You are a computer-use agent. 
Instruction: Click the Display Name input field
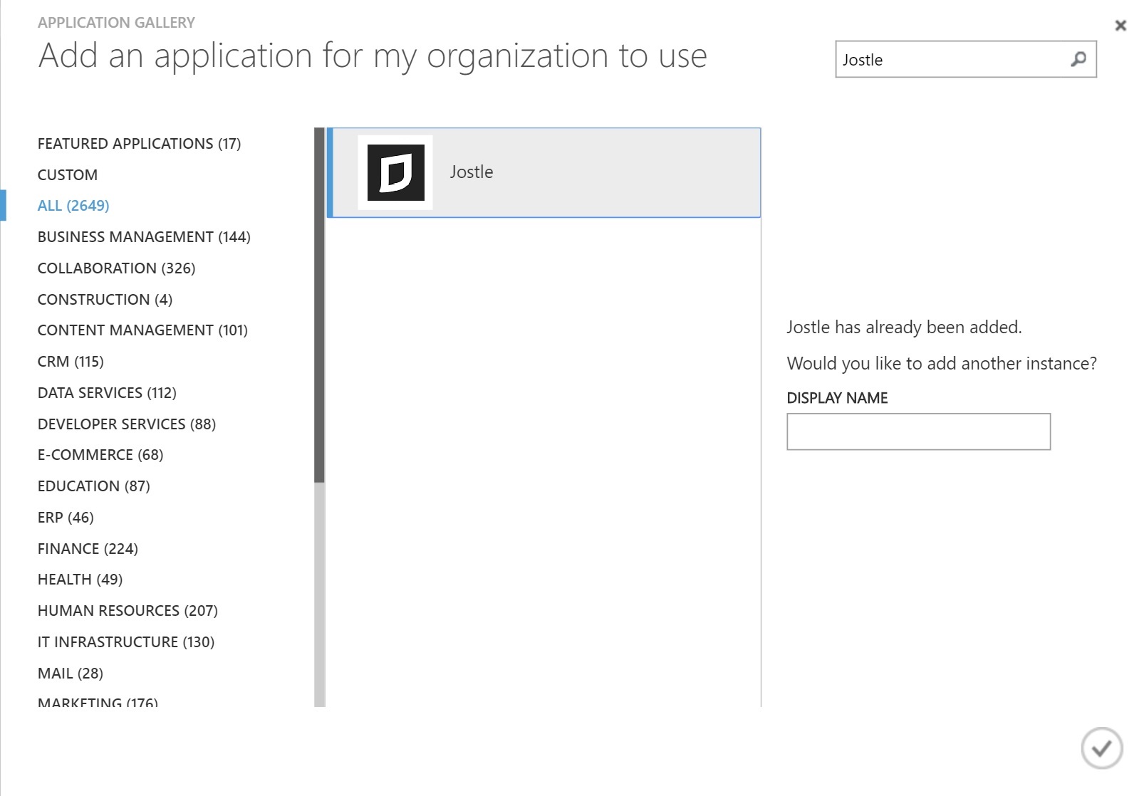[918, 431]
